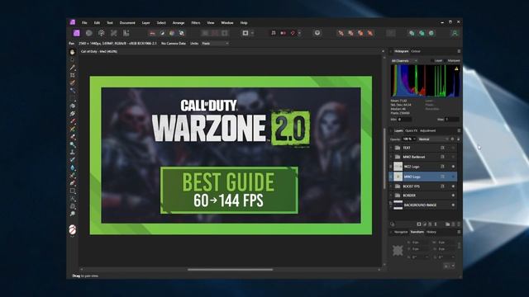
Task: Expand the TEXT layer group
Action: [x=391, y=148]
